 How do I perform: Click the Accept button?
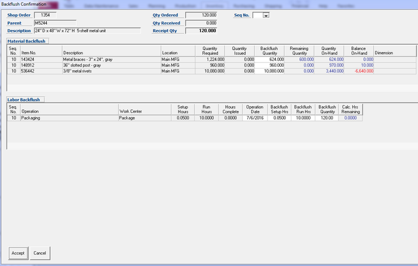coord(18,253)
